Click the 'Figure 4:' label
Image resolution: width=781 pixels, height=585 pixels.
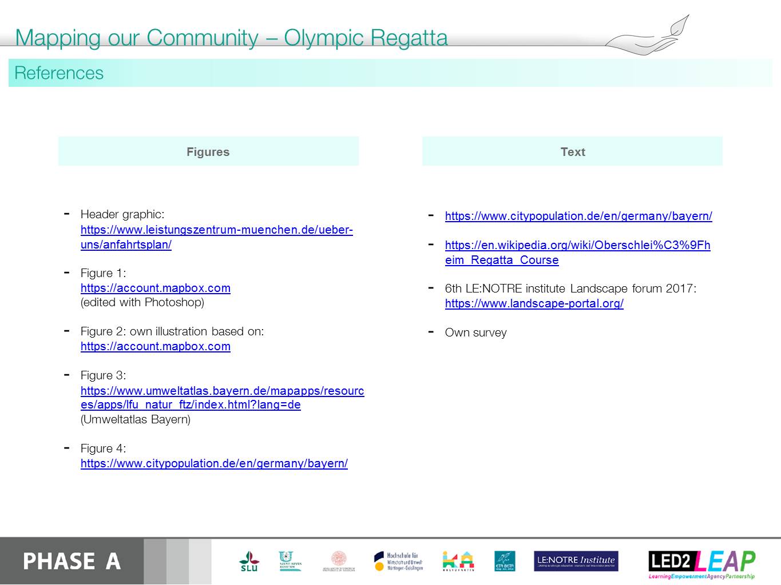(x=104, y=448)
